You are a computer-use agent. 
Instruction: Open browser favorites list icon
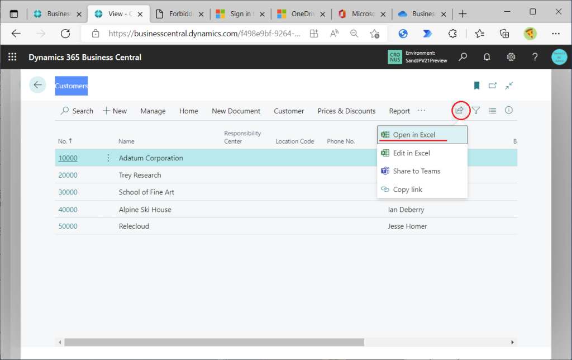coord(480,34)
